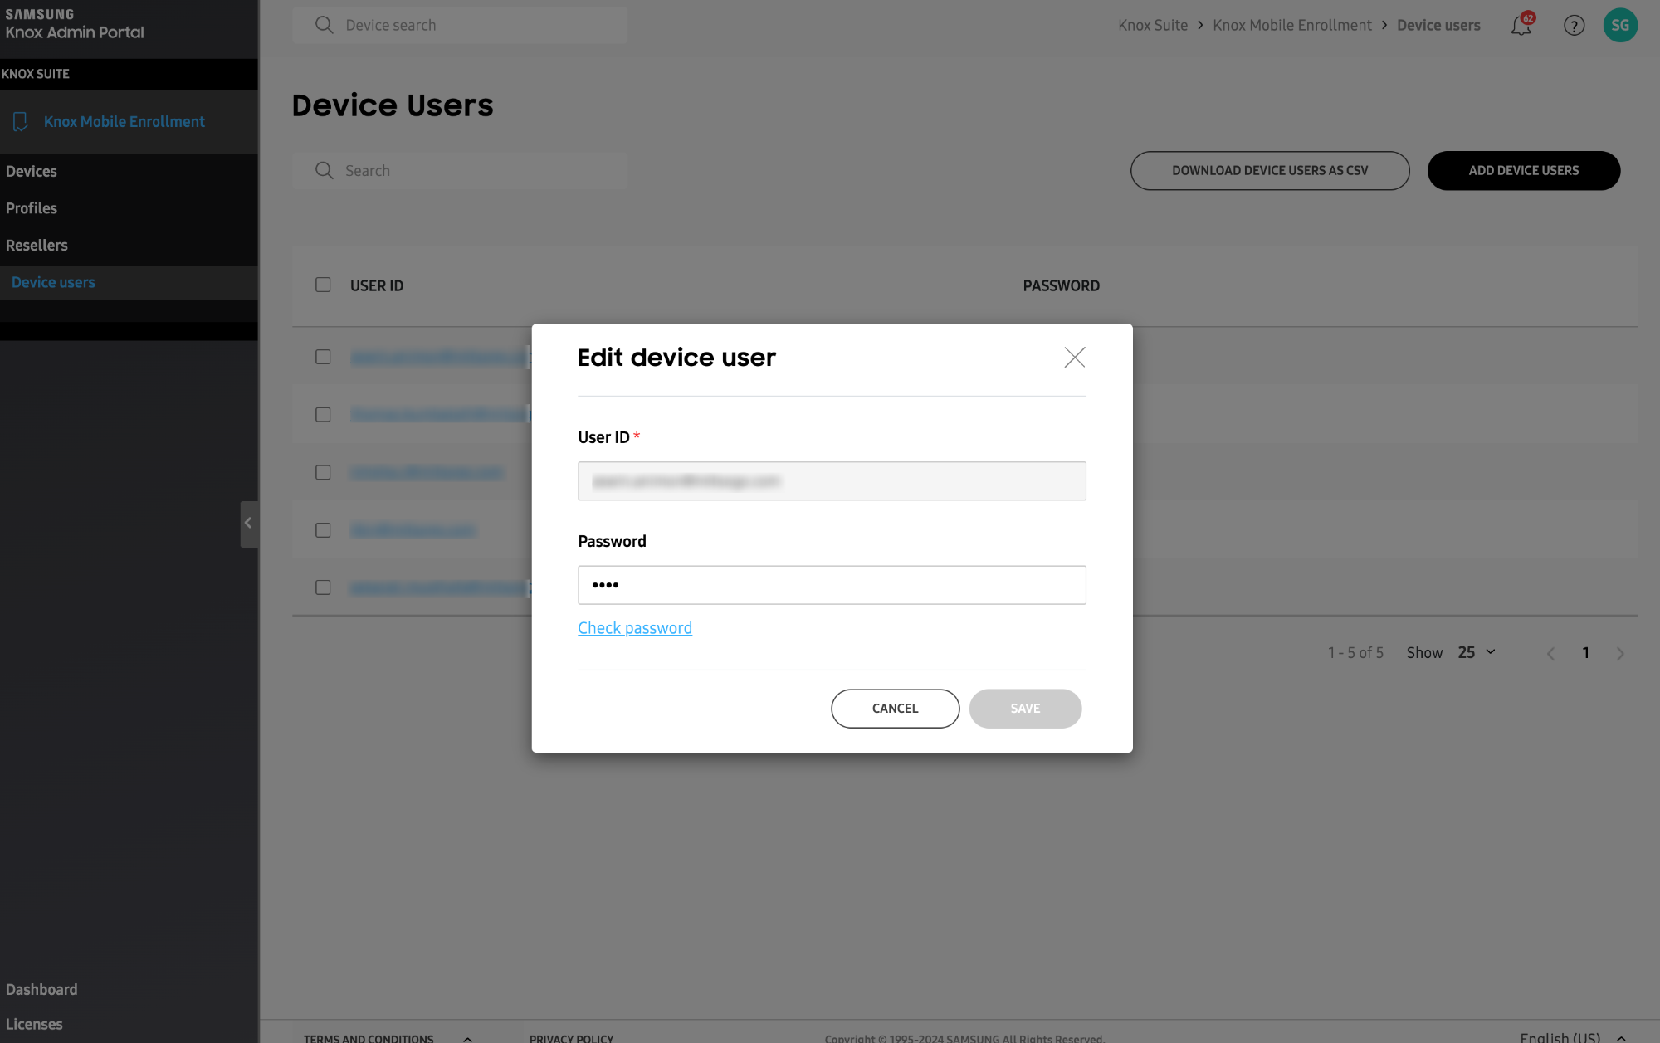
Task: Close the Edit device user dialog
Action: (x=1074, y=358)
